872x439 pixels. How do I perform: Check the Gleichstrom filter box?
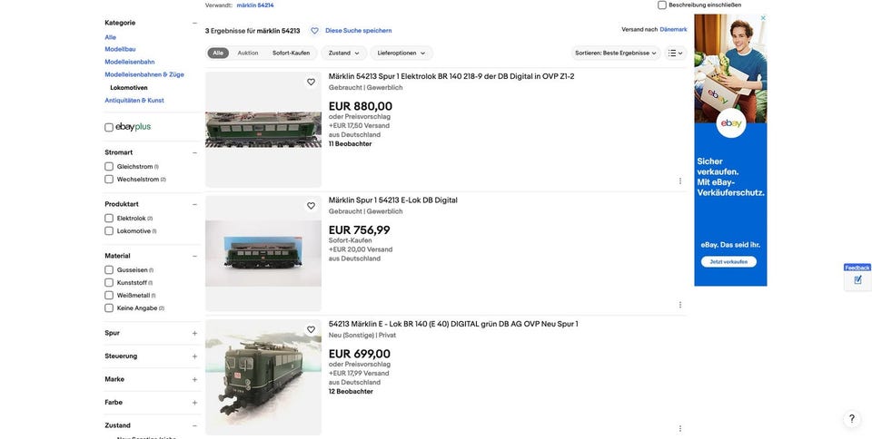click(109, 167)
